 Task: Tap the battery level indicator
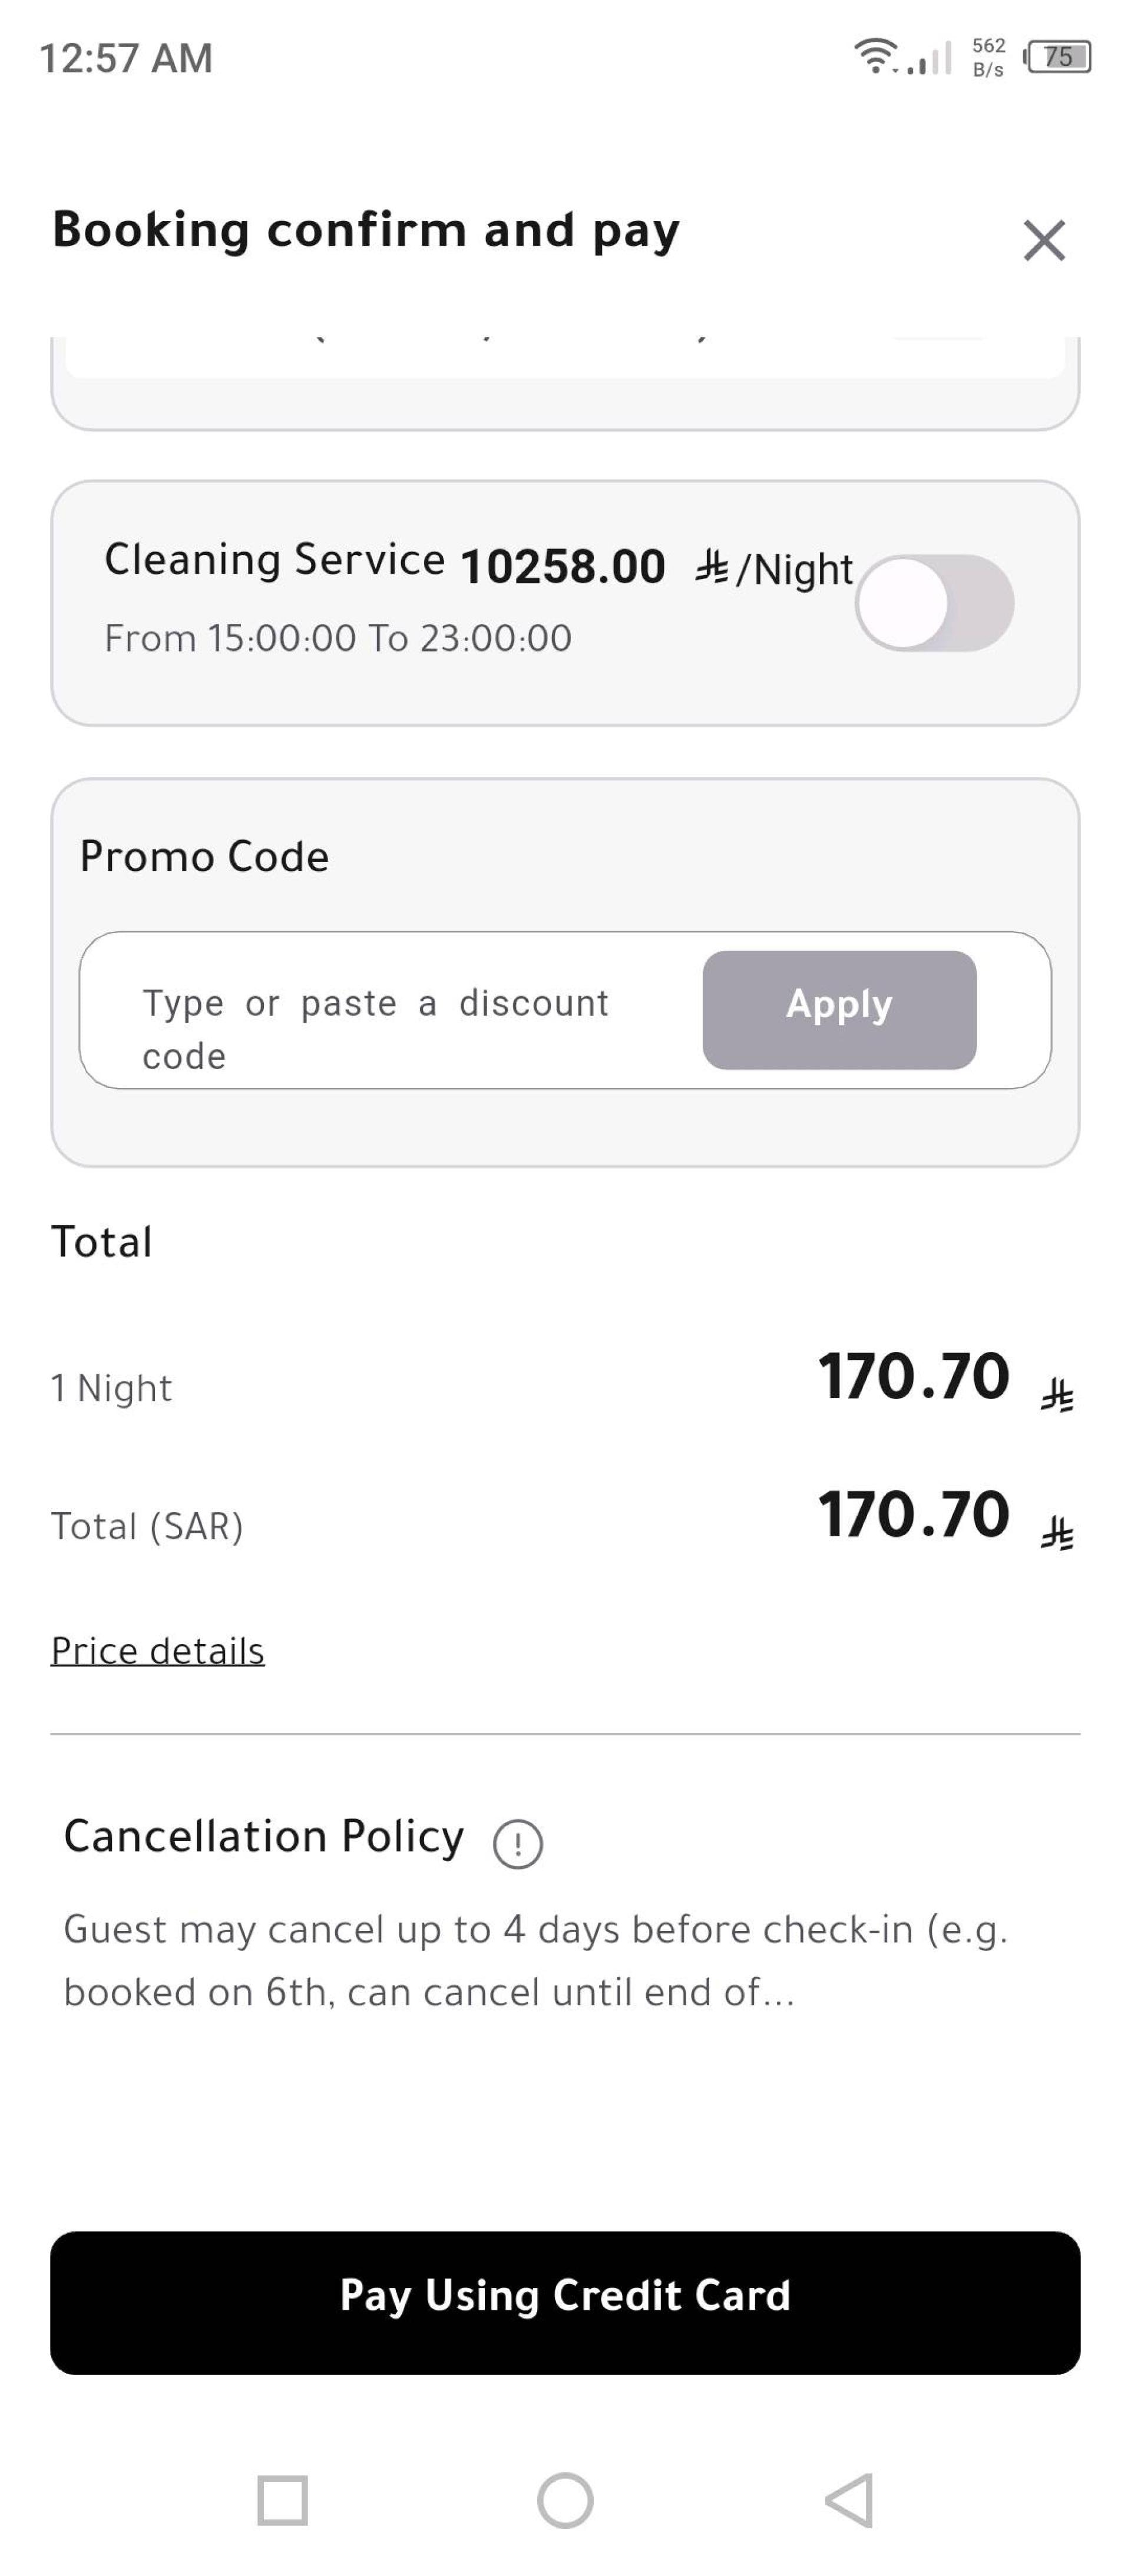click(x=1059, y=56)
